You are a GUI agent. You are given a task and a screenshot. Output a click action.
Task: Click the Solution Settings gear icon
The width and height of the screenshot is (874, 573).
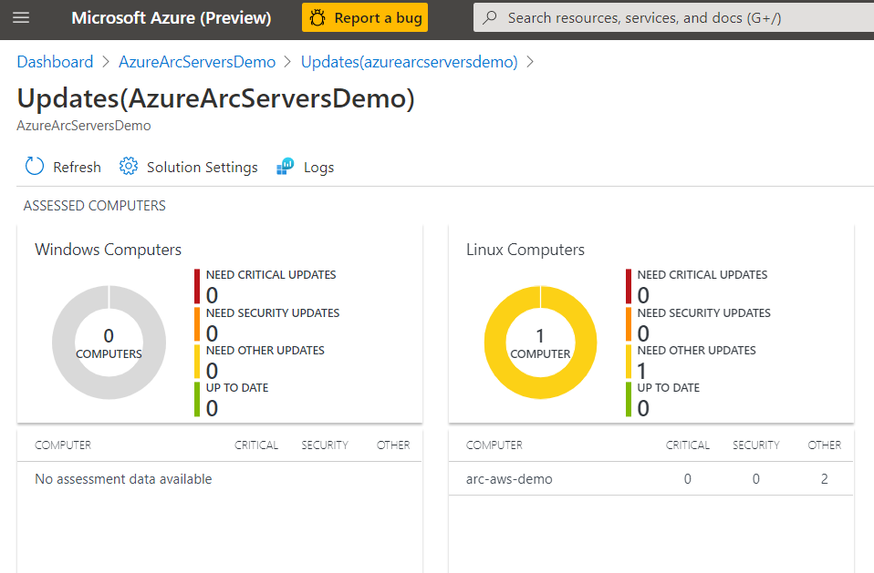point(129,167)
